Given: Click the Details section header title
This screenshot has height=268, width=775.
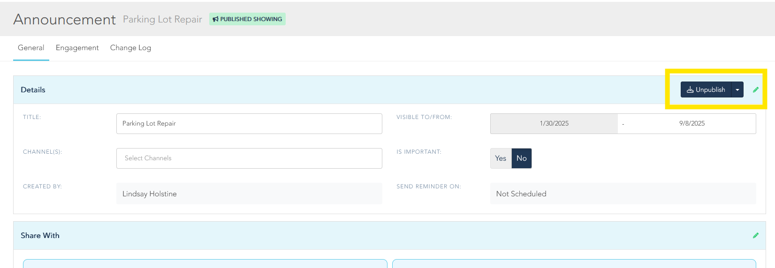Looking at the screenshot, I should click(x=33, y=90).
